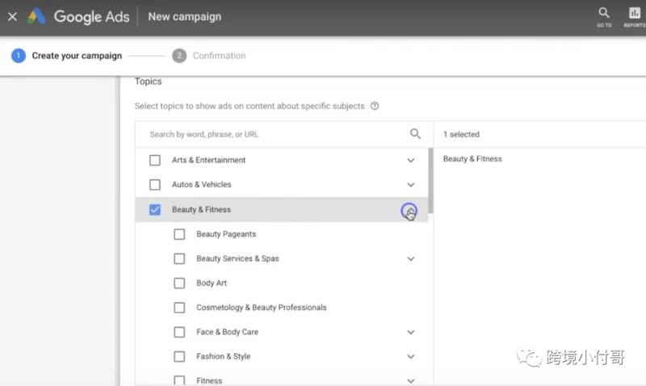Viewport: 646px width, 386px height.
Task: Click Beauty & Fitness in selected list
Action: pyautogui.click(x=472, y=158)
